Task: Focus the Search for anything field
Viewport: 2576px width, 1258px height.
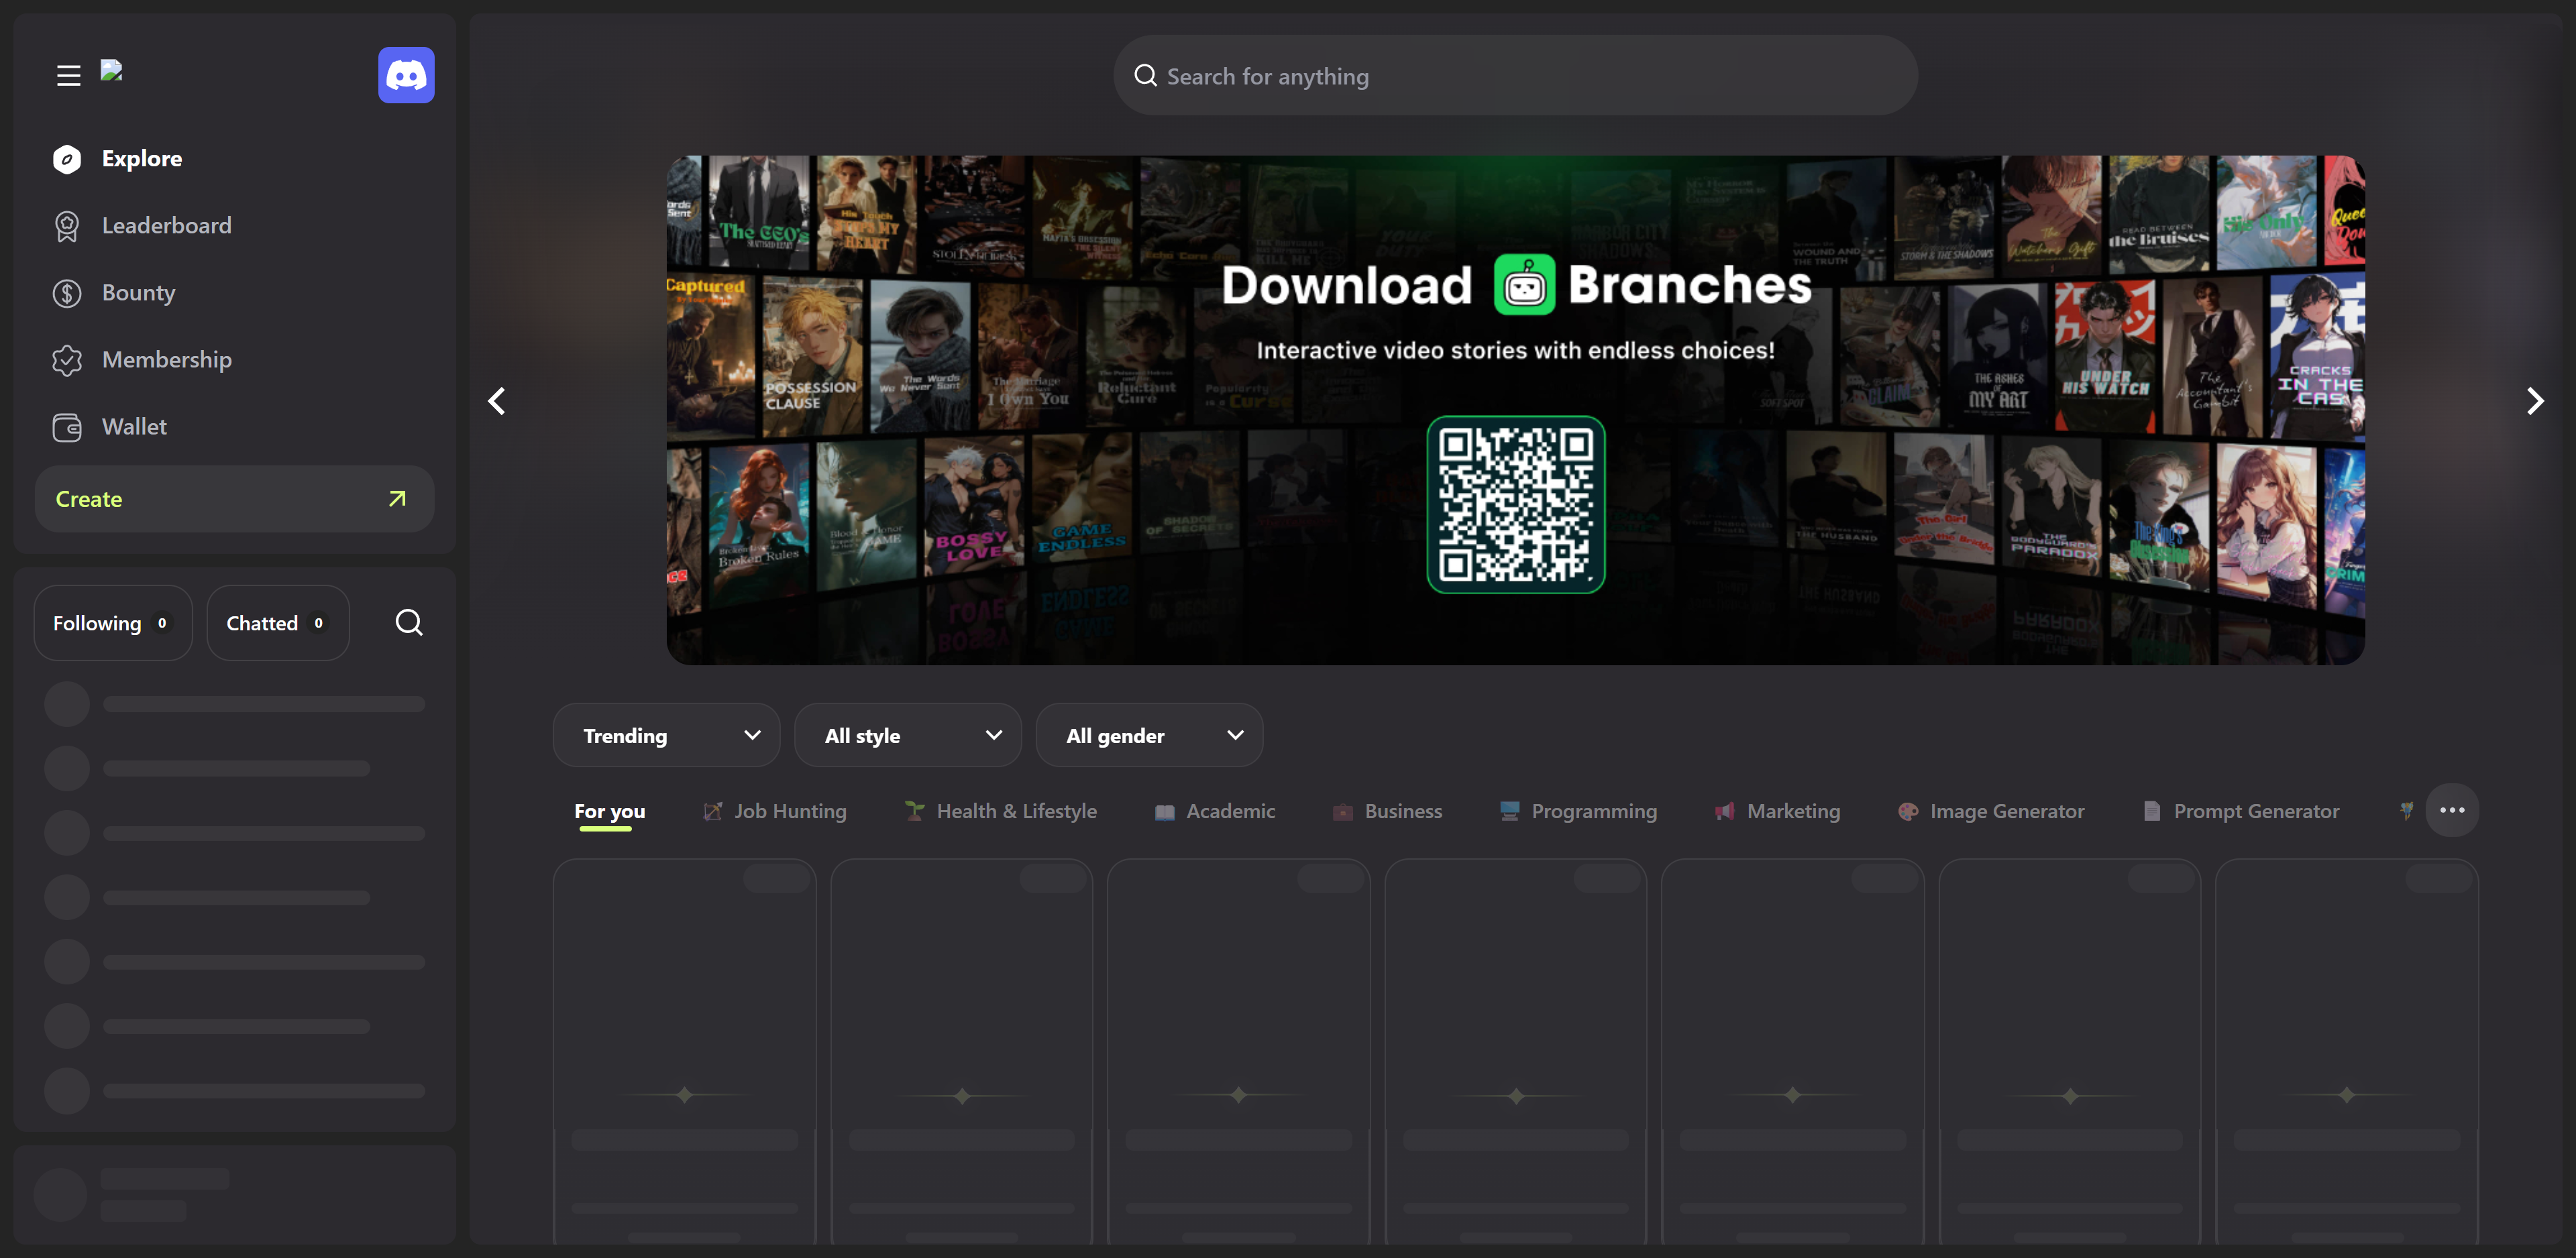Action: click(x=1515, y=76)
